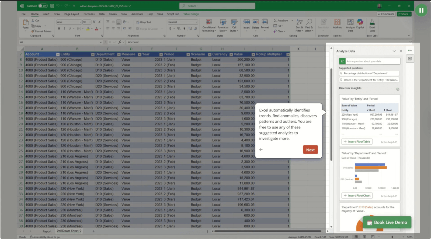Click the Conditional Formatting icon
The height and width of the screenshot is (239, 431).
click(209, 22)
